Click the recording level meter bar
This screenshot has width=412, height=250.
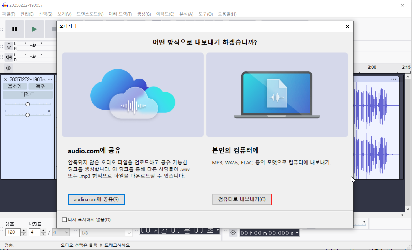click(x=37, y=46)
